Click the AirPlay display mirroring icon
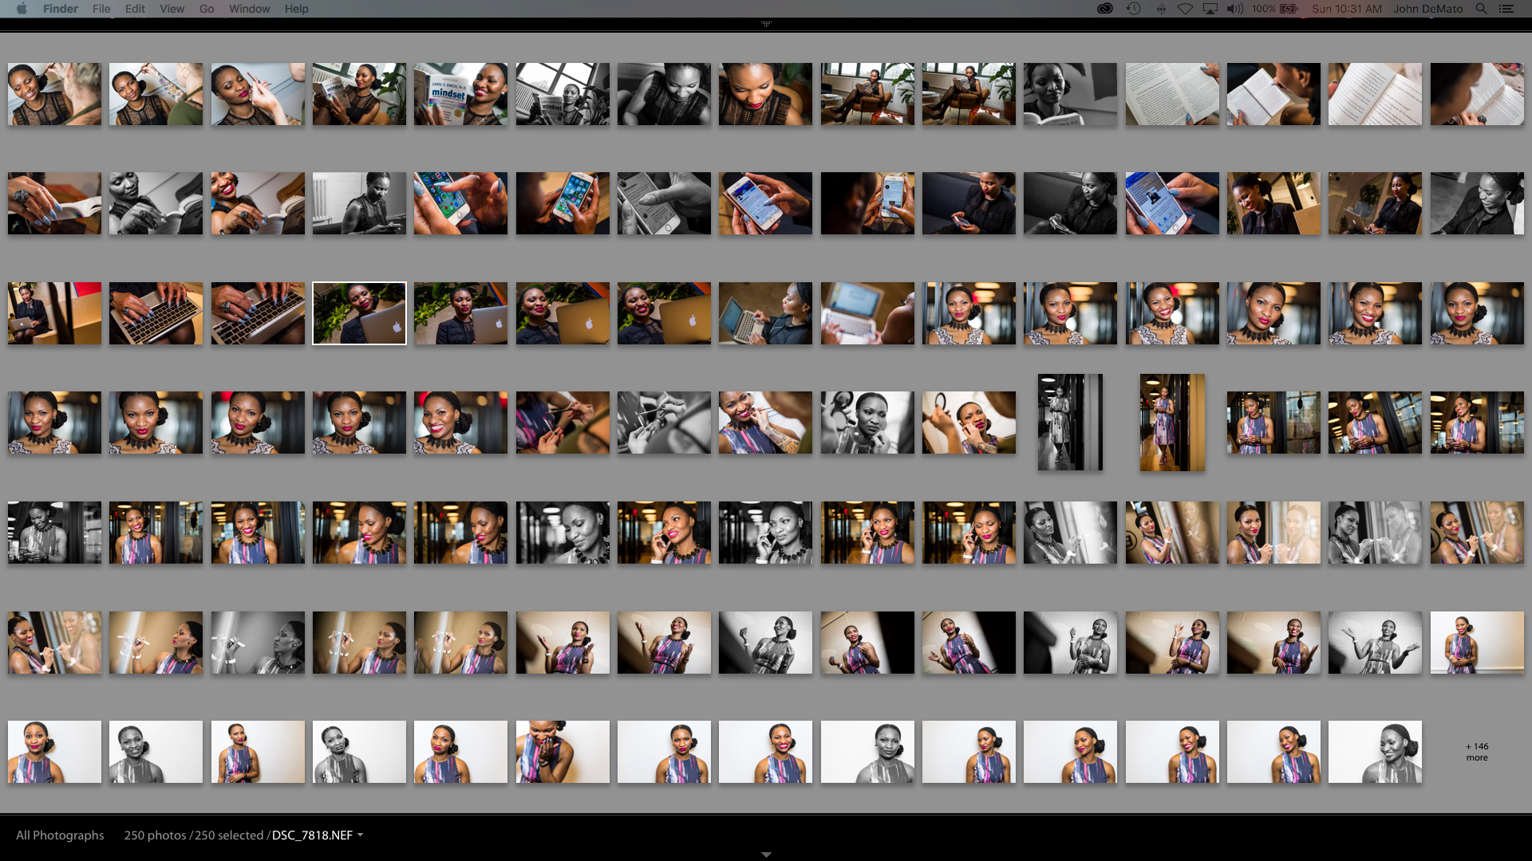This screenshot has width=1532, height=861. coord(1211,9)
